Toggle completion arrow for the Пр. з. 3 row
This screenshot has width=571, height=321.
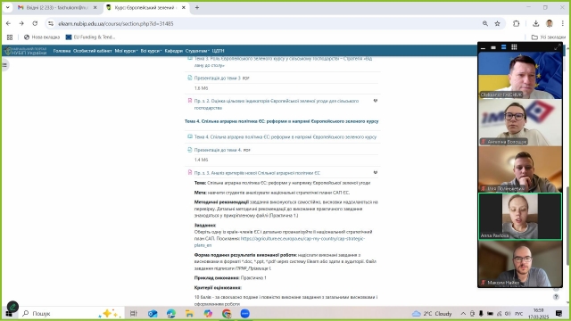coord(375,172)
